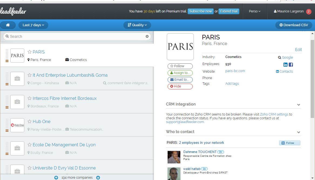Viewport: 315px width, 180px height.
Task: Visit paris-bc.com website link
Action: click(x=235, y=71)
